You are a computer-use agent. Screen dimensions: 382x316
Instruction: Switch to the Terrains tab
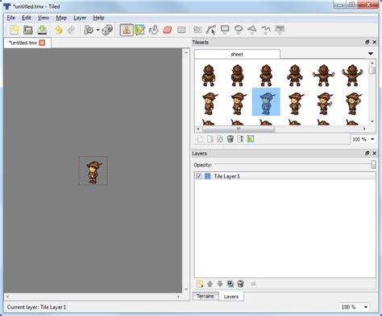click(x=206, y=296)
